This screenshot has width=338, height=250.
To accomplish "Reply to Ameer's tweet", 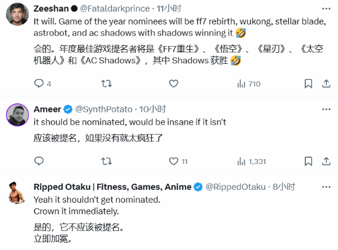I will 39,161.
